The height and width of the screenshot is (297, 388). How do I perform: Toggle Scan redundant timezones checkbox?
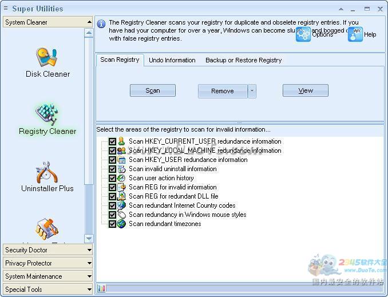pos(112,224)
